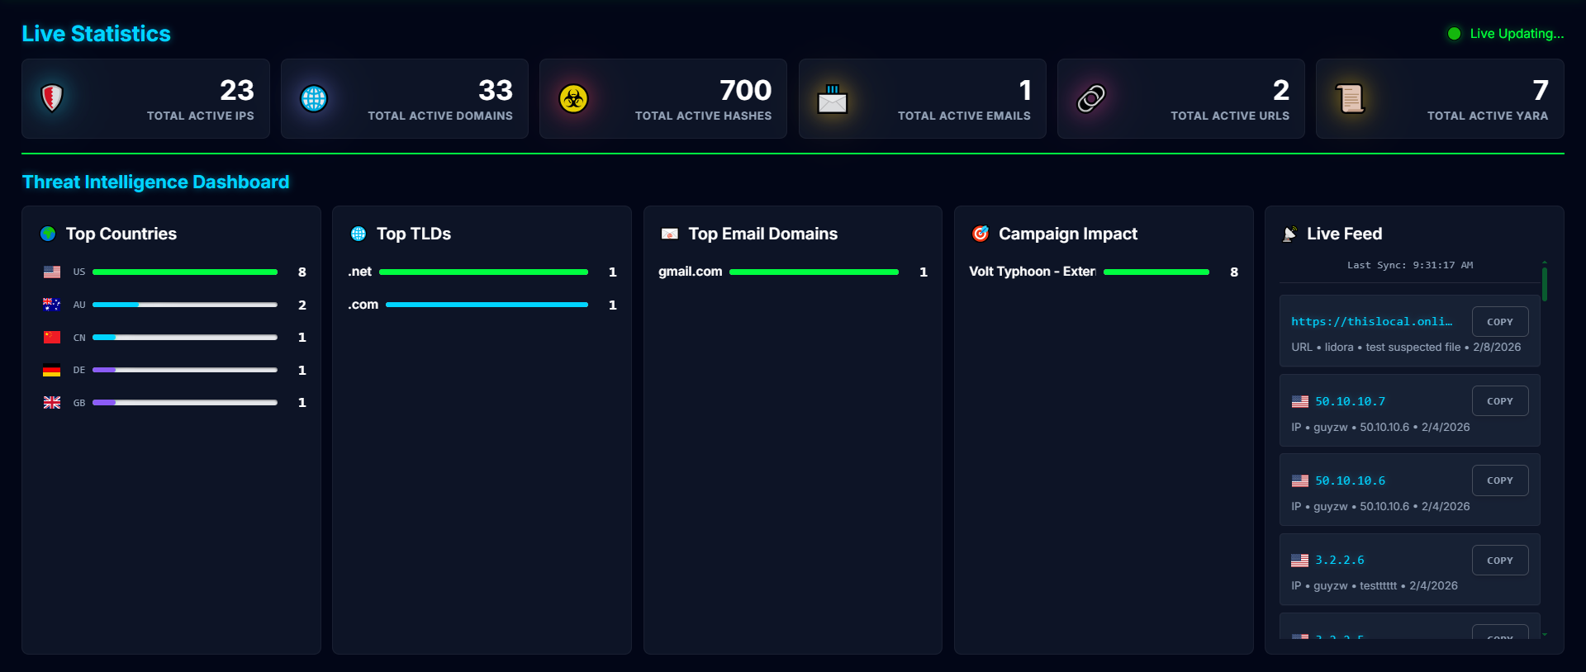Click the target icon beside Campaign Impact
The image size is (1586, 672).
pos(981,234)
